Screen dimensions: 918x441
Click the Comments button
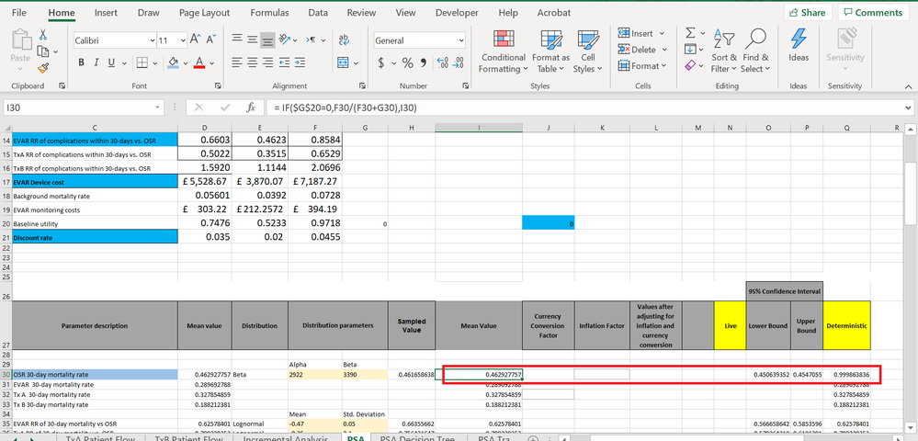pos(873,12)
